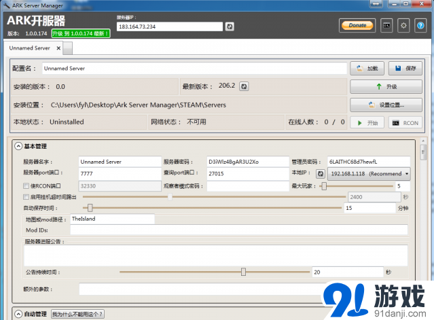Viewport: 434px width, 320px height.
Task: Click the announcement duration field 20
Action: (348, 272)
